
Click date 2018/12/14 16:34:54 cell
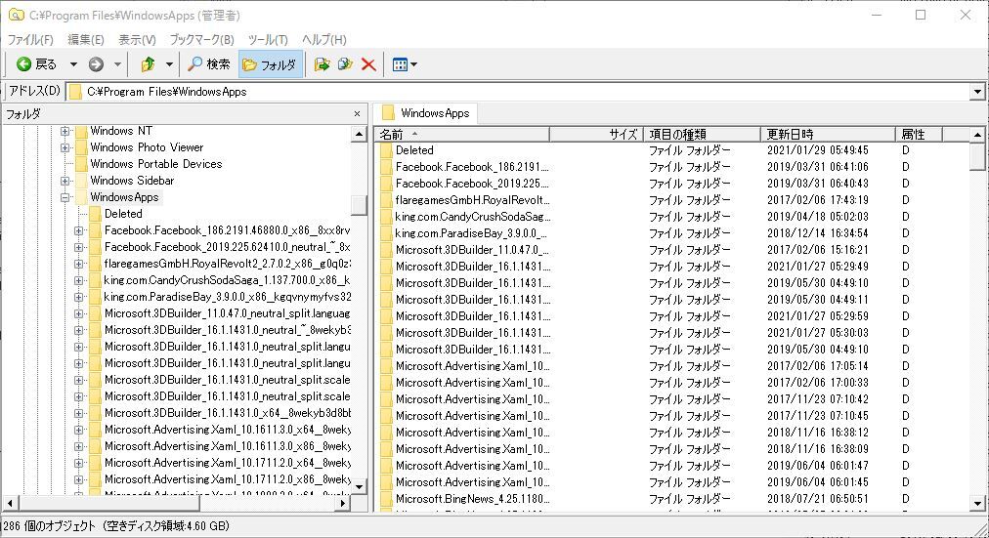817,233
